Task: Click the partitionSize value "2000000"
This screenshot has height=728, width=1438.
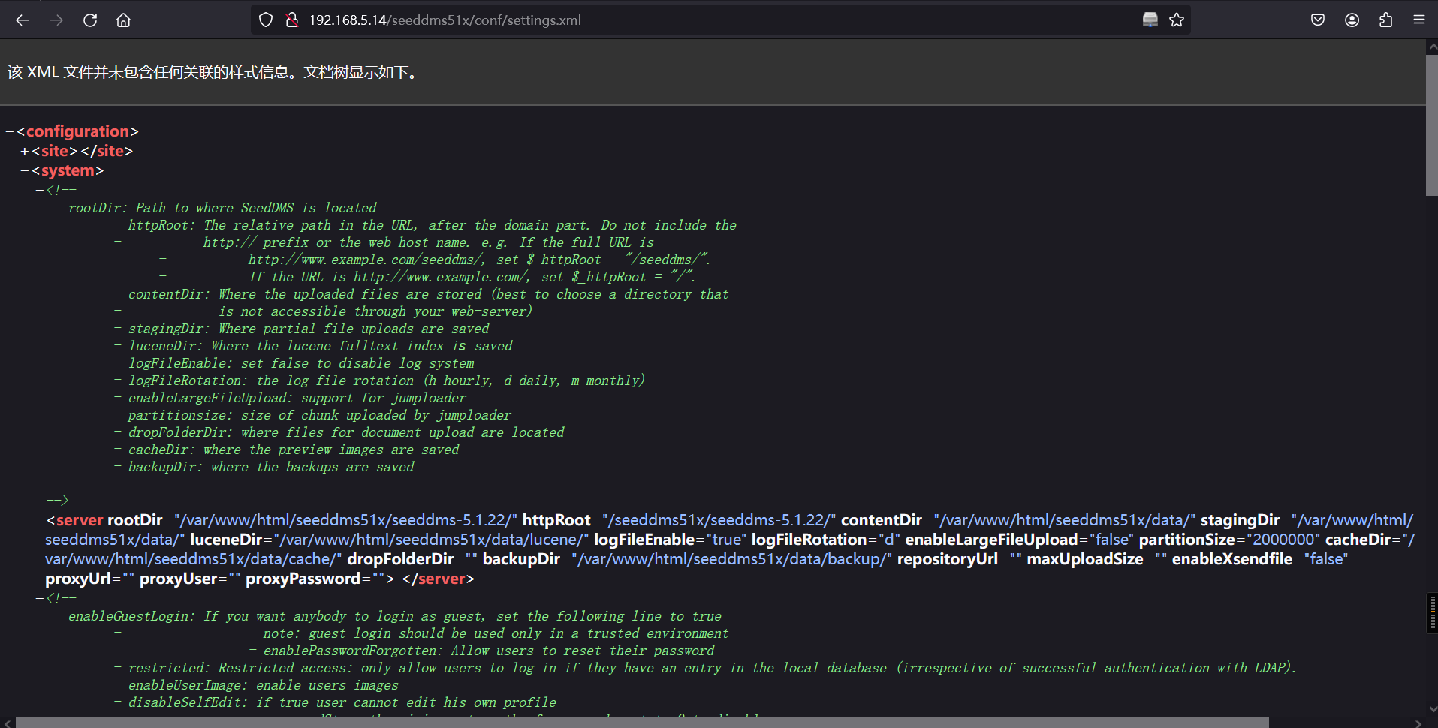Action: point(1283,540)
